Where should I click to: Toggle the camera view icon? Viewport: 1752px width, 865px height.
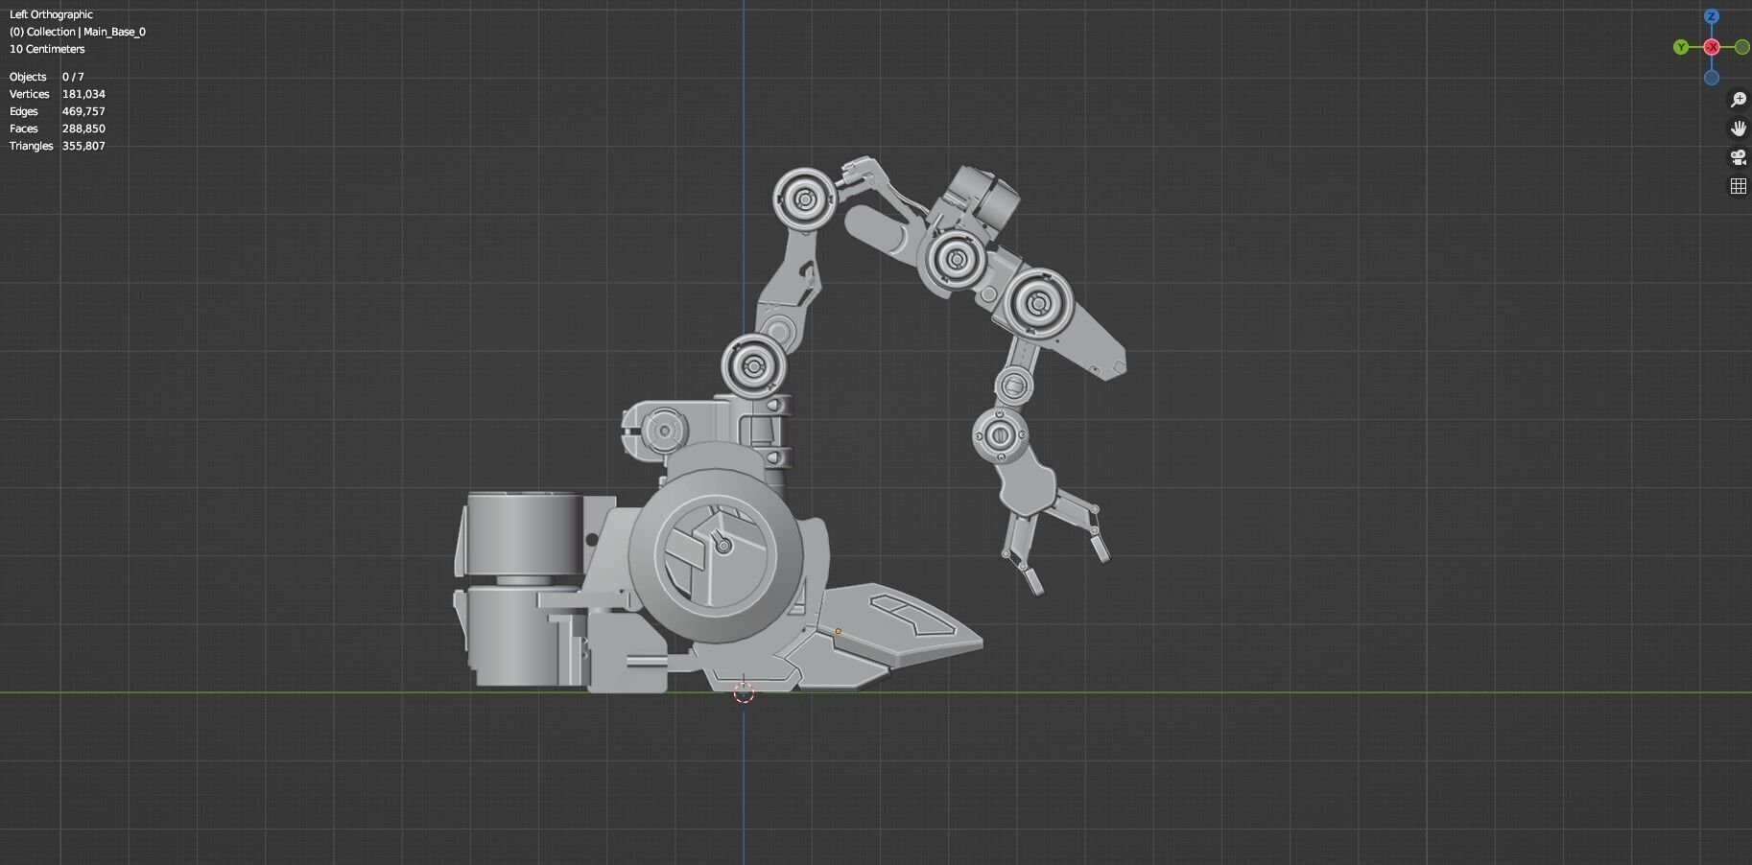tap(1738, 157)
